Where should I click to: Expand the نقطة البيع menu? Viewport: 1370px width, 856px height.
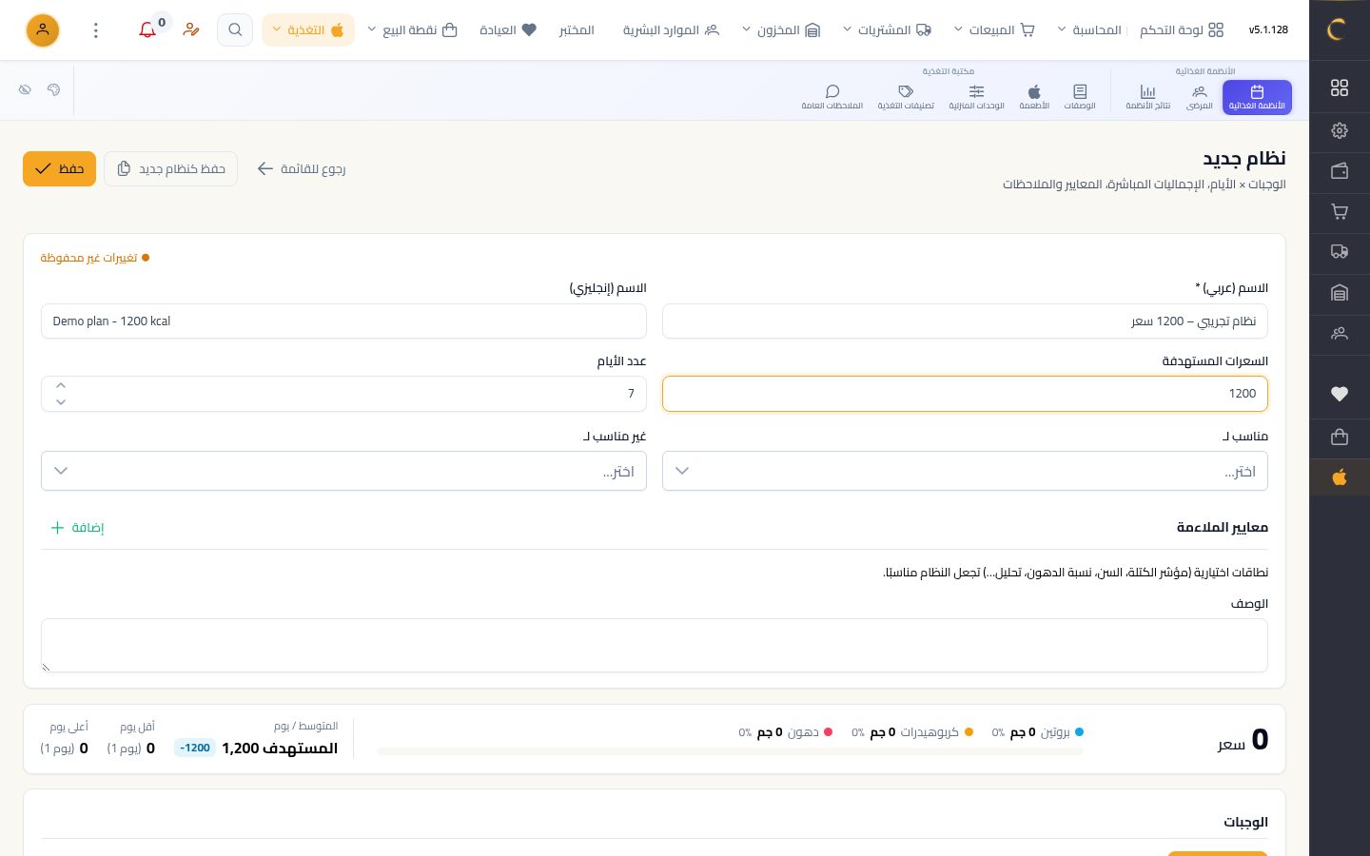tap(412, 30)
